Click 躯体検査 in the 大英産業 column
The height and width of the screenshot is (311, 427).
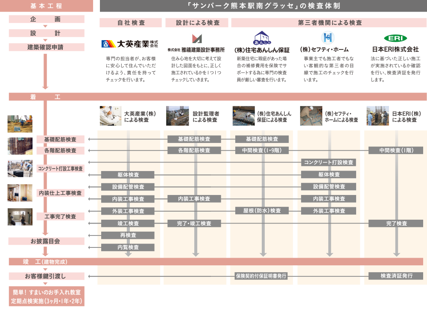click(128, 174)
